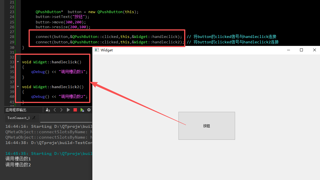Click line number 38 in the gutter
Screen dimensions: 320x180
(12, 87)
